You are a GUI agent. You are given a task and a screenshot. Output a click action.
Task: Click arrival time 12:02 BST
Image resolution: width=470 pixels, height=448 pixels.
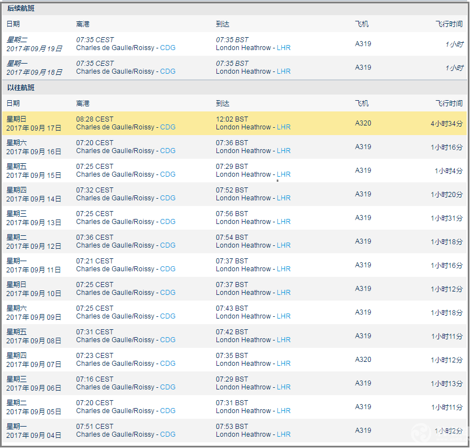tap(232, 119)
